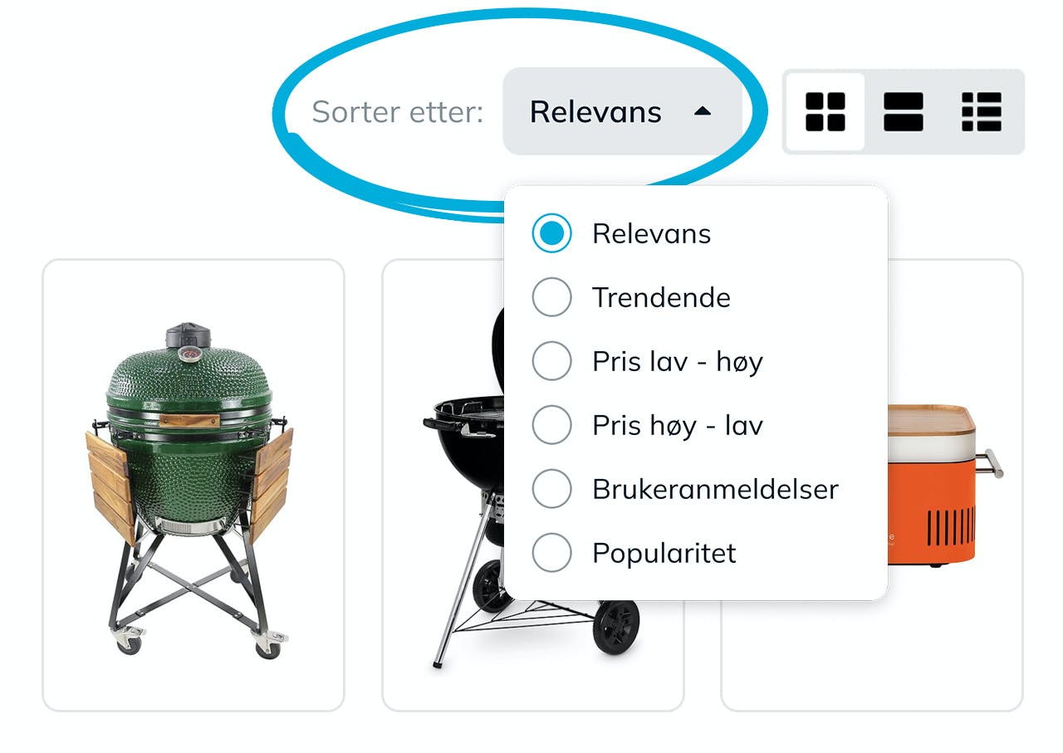Pick the Trendende menu label
The image size is (1063, 753).
pyautogui.click(x=661, y=297)
